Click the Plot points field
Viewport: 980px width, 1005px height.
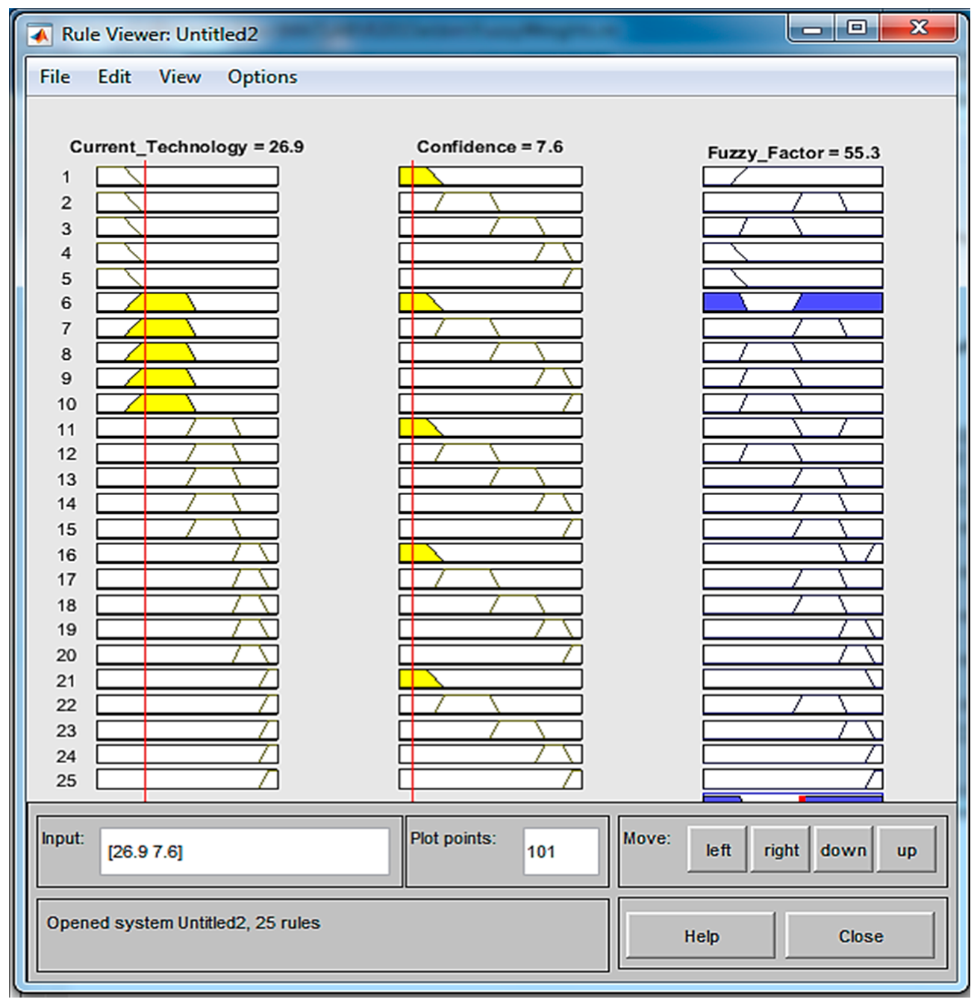coord(561,851)
